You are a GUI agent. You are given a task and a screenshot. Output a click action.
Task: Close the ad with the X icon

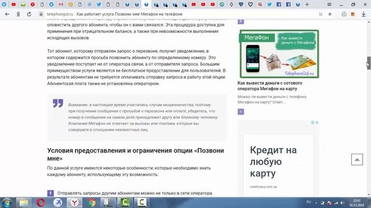(317, 122)
